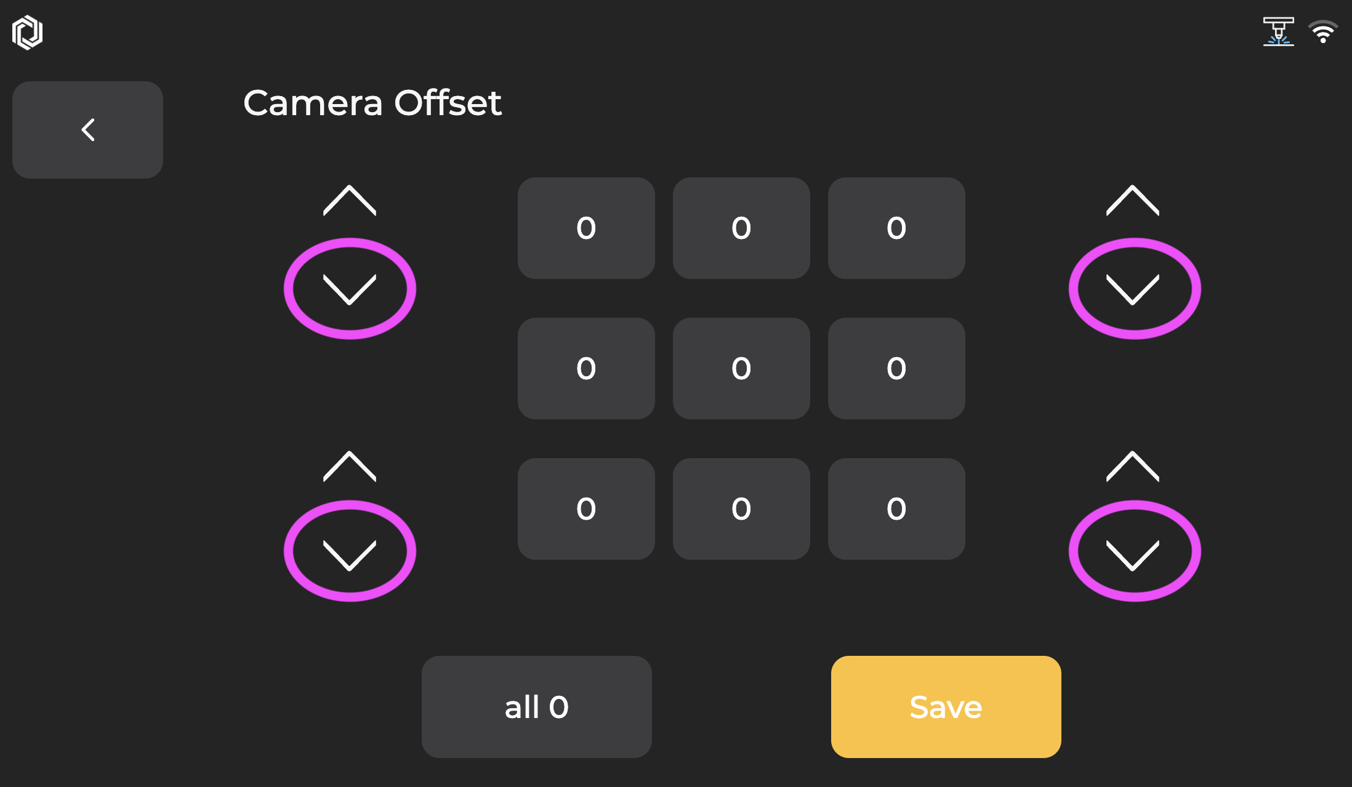Check the Wi-Fi signal icon
The image size is (1352, 787).
point(1322,31)
